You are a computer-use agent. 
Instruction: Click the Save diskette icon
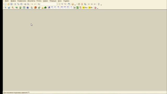point(11,4)
